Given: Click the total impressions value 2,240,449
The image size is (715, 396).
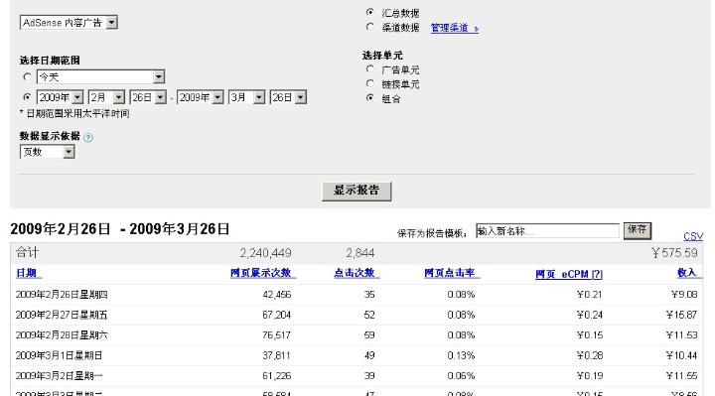Looking at the screenshot, I should click(x=266, y=253).
